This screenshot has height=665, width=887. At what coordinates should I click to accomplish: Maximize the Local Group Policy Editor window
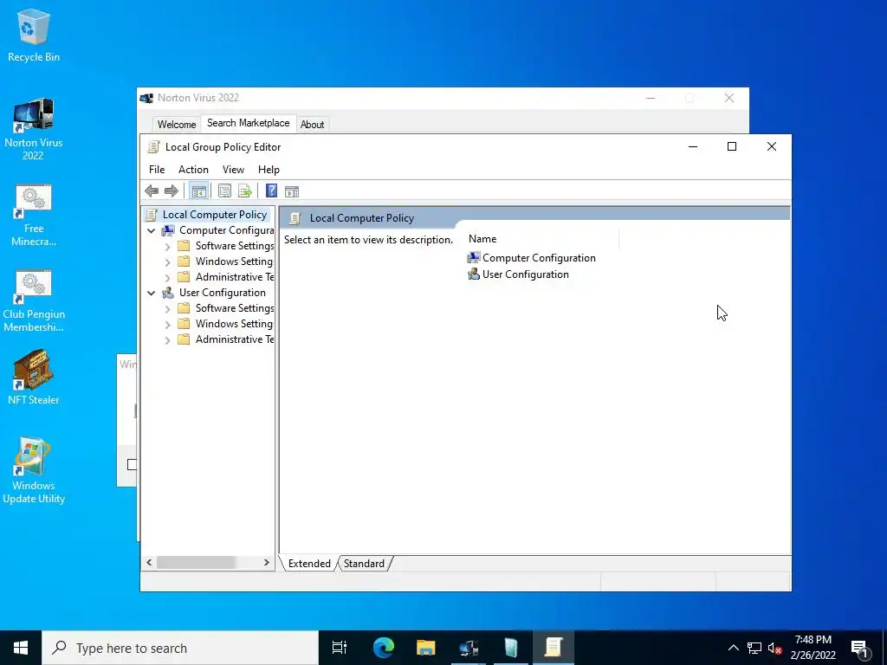point(732,146)
